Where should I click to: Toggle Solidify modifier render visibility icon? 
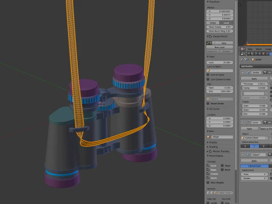[x=265, y=73]
